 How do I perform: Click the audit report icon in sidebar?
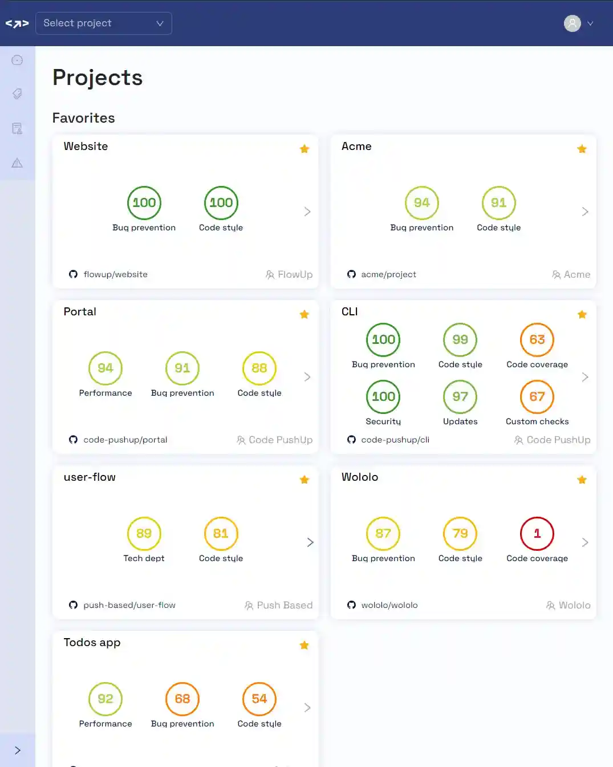[17, 128]
